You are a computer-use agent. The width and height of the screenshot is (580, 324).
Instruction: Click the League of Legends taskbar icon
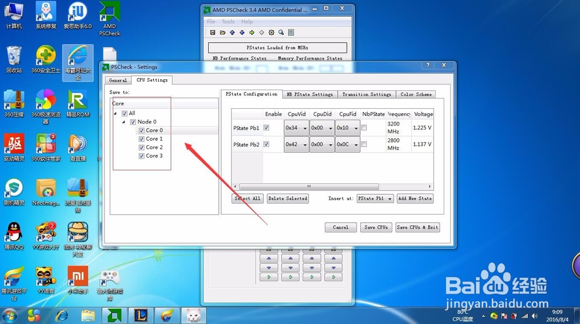click(x=140, y=315)
